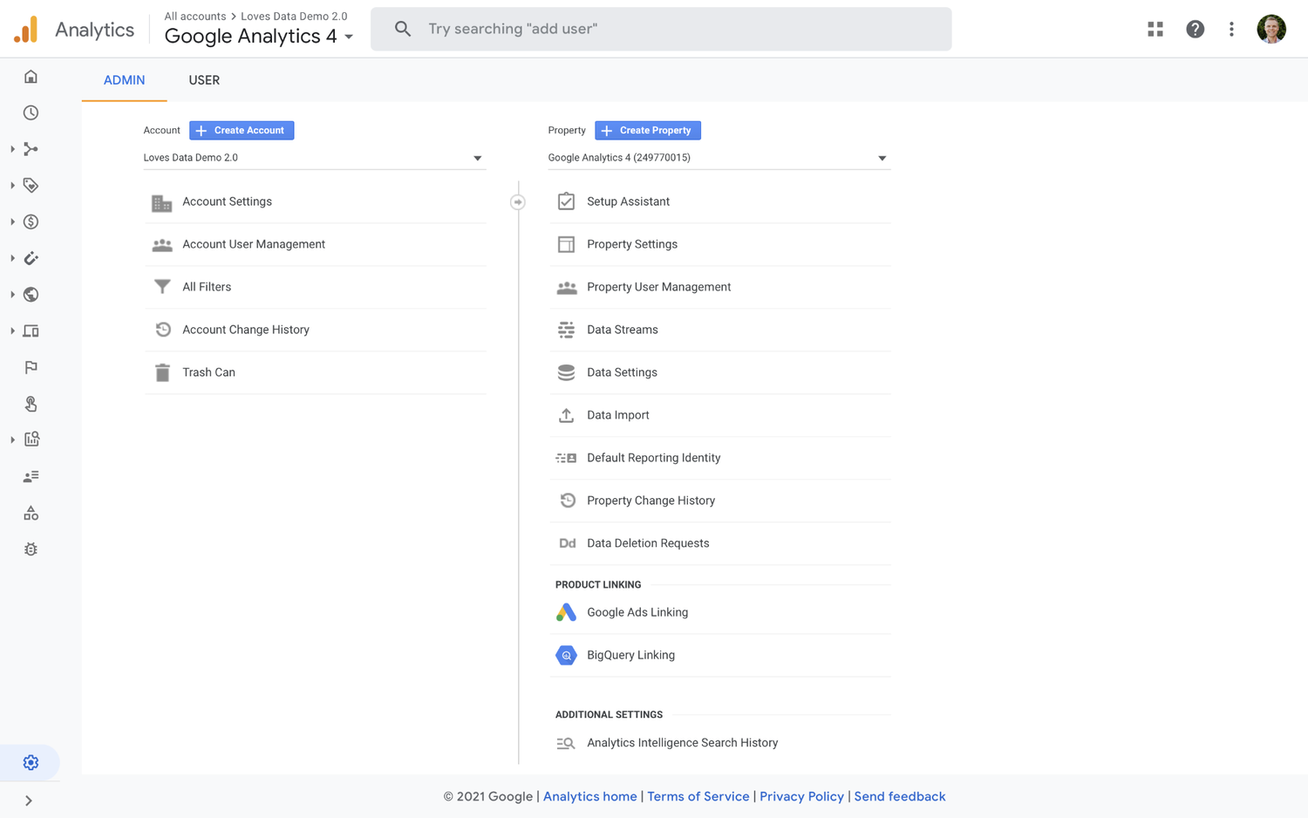The height and width of the screenshot is (818, 1308).
Task: Open Analytics Intelligence Search History
Action: (x=719, y=743)
